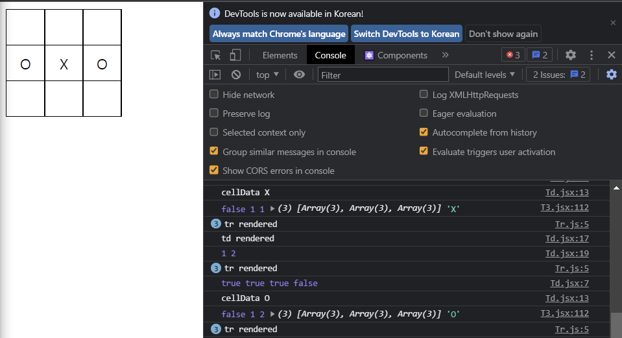Show more tabs via the double chevron

tap(445, 55)
